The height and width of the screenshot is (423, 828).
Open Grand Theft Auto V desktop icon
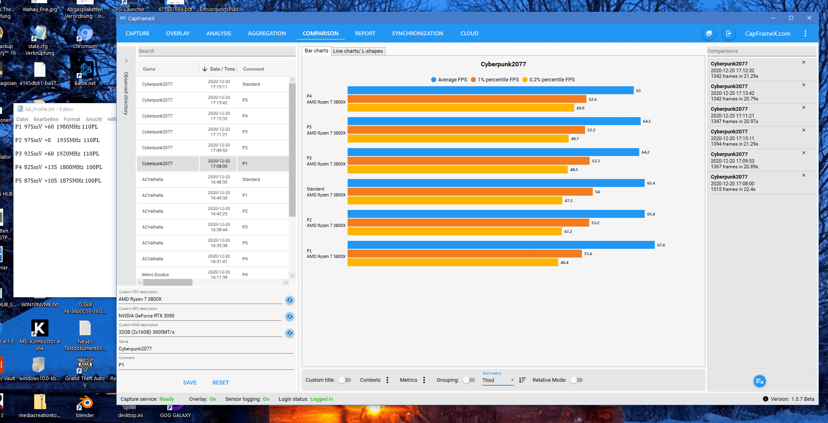(x=85, y=372)
